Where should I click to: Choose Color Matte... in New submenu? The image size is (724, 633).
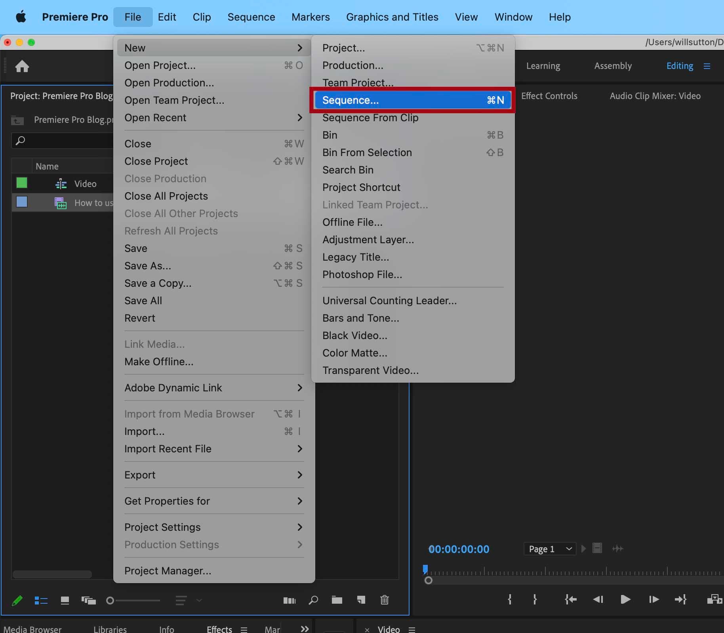click(412, 353)
